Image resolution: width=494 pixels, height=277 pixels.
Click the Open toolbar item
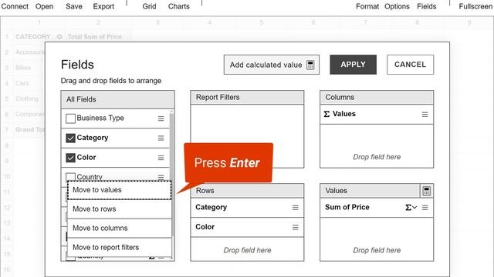tap(44, 6)
